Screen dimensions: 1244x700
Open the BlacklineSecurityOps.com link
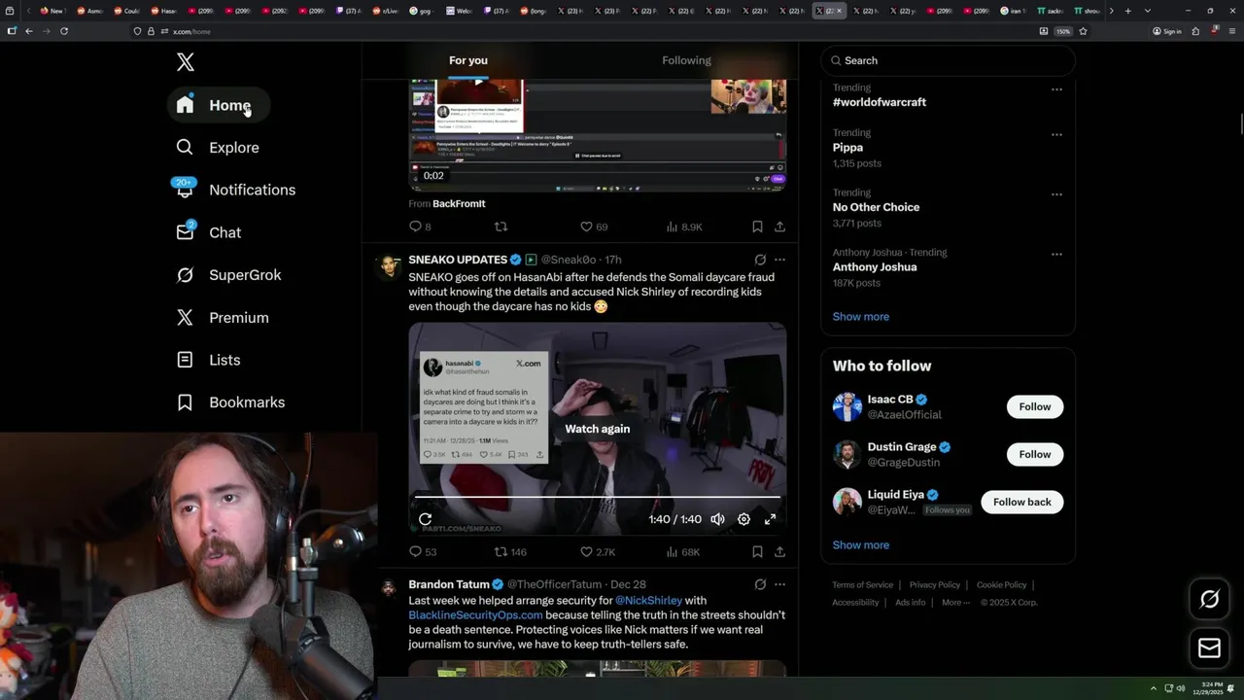475,615
